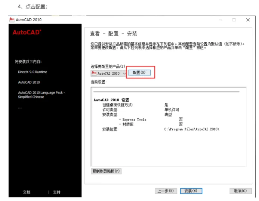Select DirectX 9.0 Runtime in sidebar list
259x201 pixels.
(33, 72)
